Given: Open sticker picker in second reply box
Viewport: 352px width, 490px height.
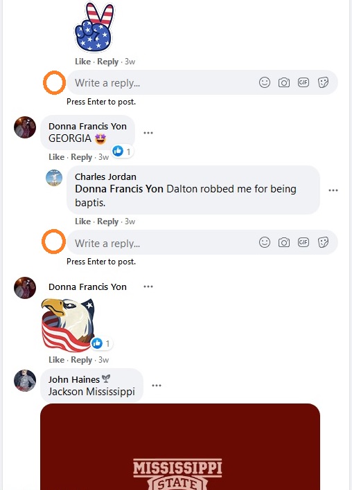Looking at the screenshot, I should coord(323,242).
